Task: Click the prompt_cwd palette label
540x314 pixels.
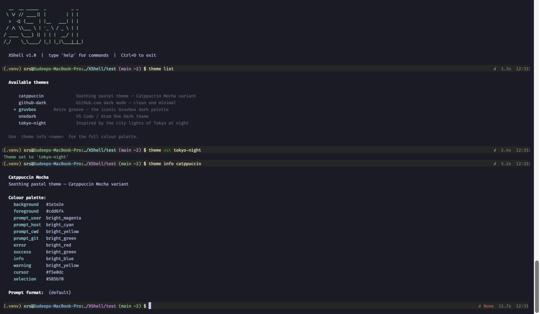Action: (x=26, y=231)
